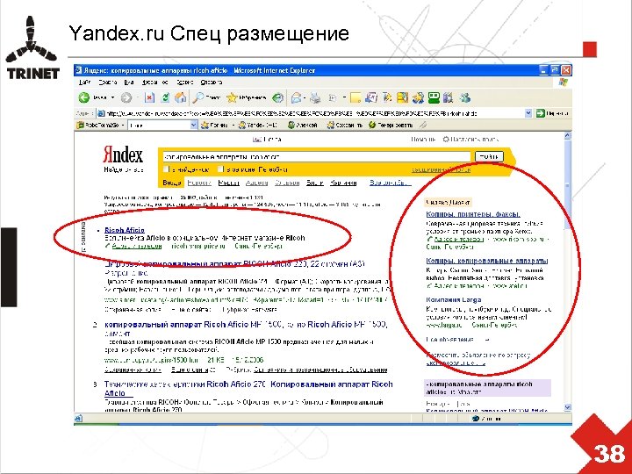Switch to the Блоги search tab
The width and height of the screenshot is (632, 474).
315,183
